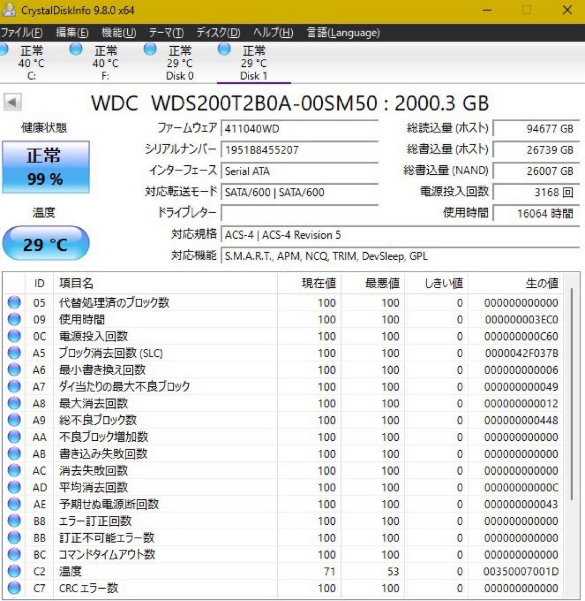Image resolution: width=585 pixels, height=601 pixels.
Task: Click the 現在値 column header
Action: (309, 284)
